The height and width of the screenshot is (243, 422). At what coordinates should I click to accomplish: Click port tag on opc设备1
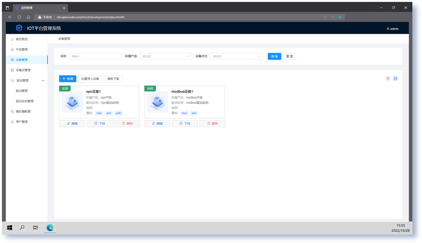pyautogui.click(x=109, y=113)
